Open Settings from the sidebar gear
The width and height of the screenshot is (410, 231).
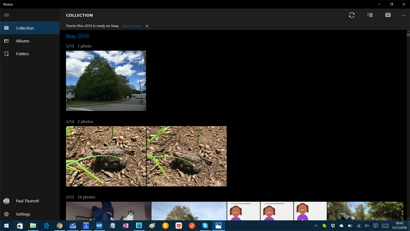pos(6,214)
